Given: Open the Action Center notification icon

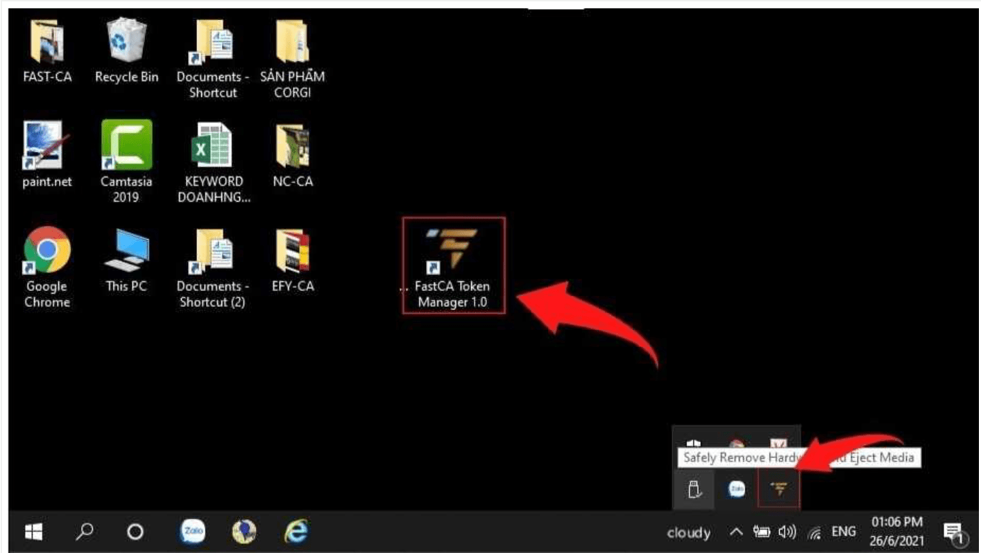Looking at the screenshot, I should 955,532.
